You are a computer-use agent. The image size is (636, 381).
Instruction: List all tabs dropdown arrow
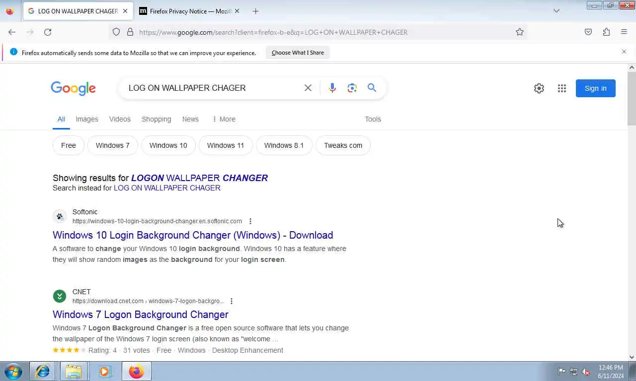[556, 11]
